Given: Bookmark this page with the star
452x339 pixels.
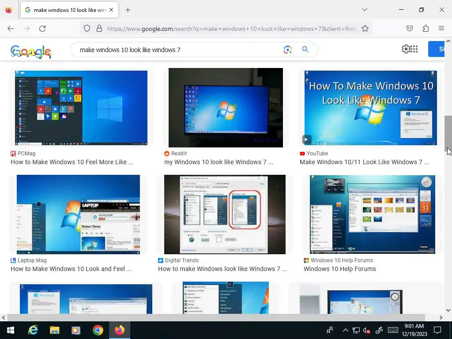Looking at the screenshot, I should coord(365,29).
